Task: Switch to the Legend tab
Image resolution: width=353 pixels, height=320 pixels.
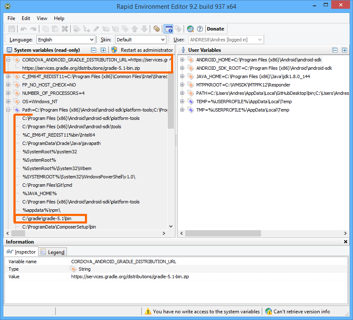Action: (53, 252)
